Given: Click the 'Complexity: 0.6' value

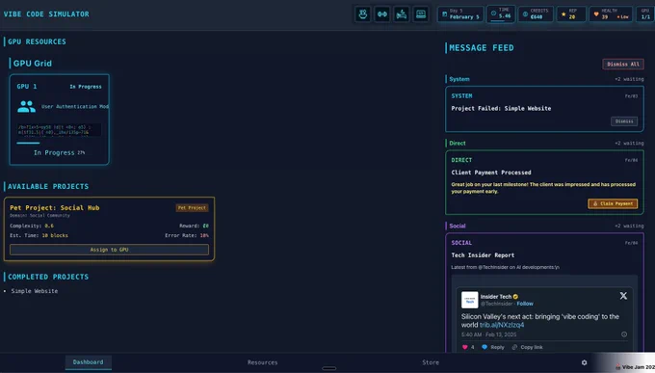Looking at the screenshot, I should 32,226.
